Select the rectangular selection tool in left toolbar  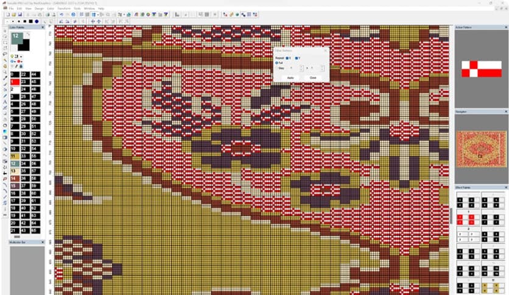[x=5, y=42]
